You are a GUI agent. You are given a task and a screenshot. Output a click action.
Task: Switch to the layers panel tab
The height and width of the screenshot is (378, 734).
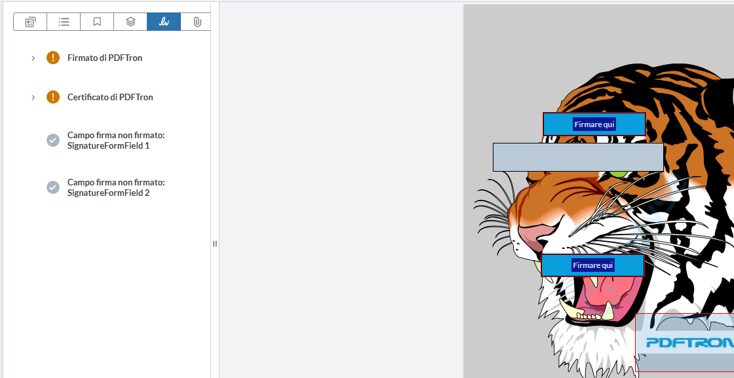[x=130, y=22]
